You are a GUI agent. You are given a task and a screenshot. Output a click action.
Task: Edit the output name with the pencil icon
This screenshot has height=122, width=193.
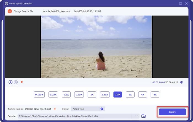55,109
